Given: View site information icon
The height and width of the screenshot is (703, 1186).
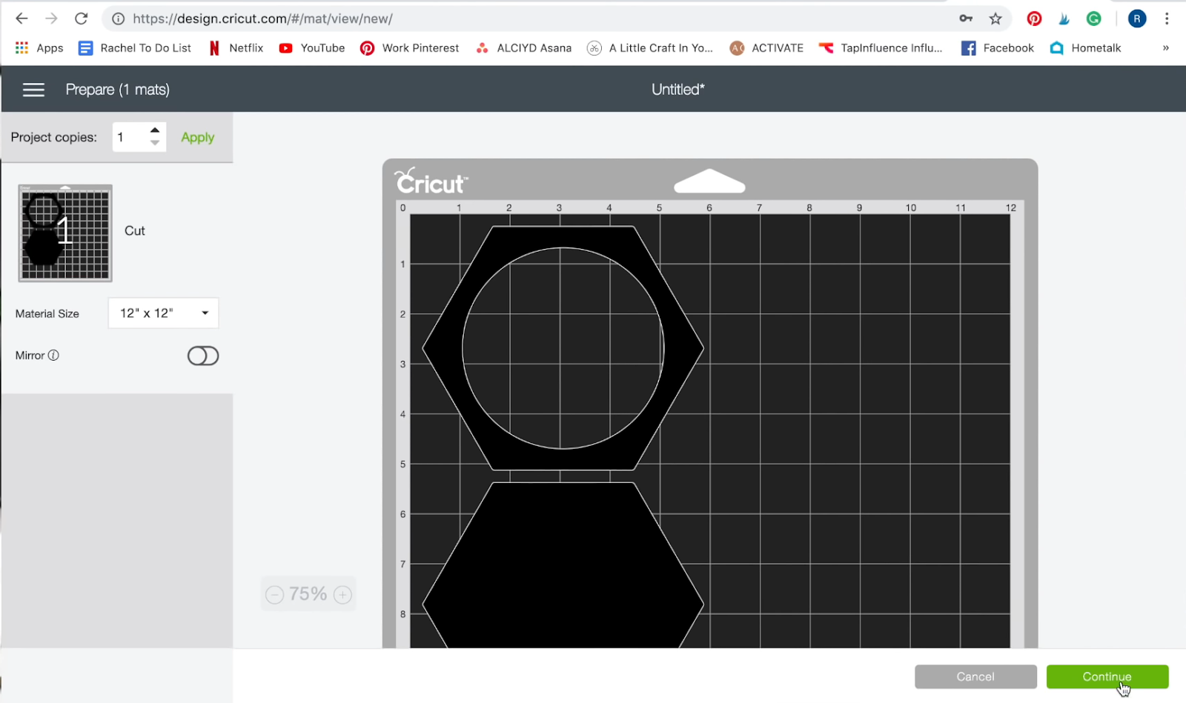Looking at the screenshot, I should [118, 19].
